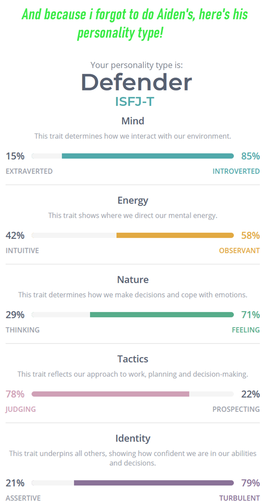Click the 78% judging percentage
This screenshot has height=502, width=268.
tap(15, 394)
